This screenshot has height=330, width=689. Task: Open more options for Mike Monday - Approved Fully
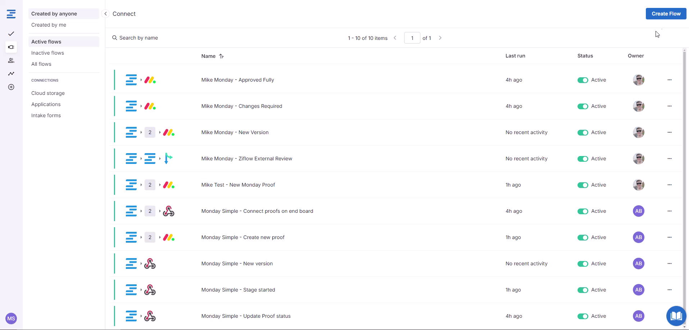(669, 80)
